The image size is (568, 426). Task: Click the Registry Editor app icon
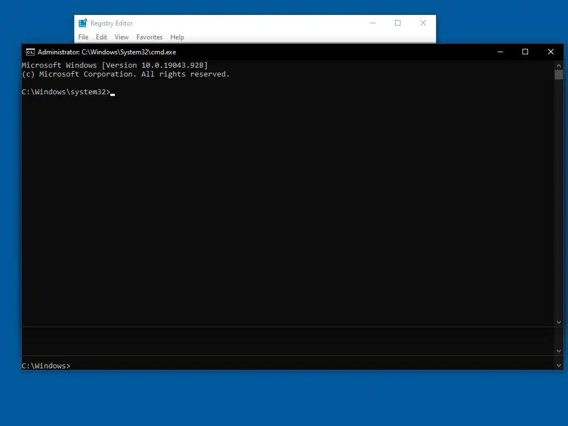(x=83, y=23)
